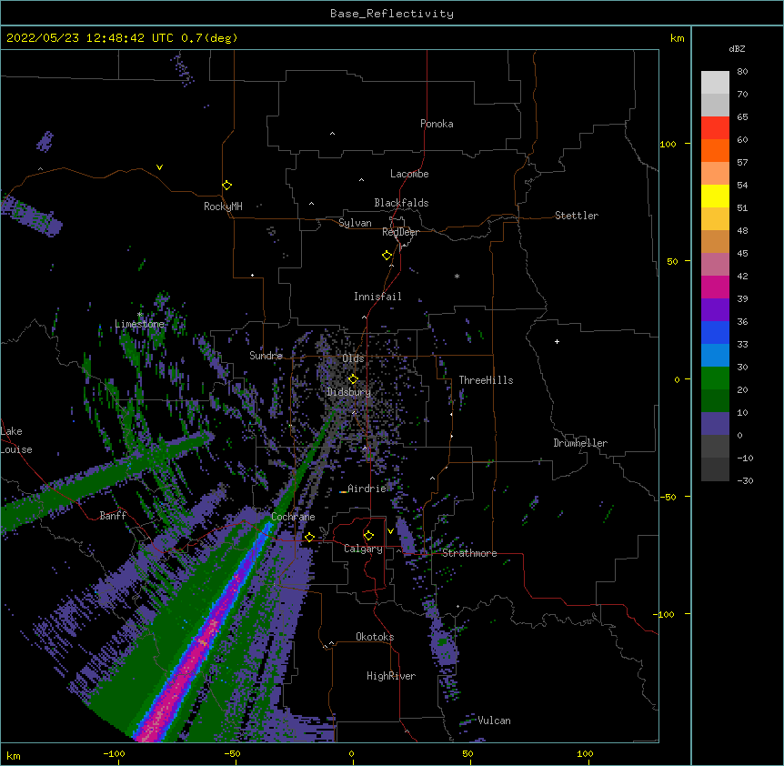Click the yellow station marker south of RedDeer
The image size is (784, 766).
click(387, 256)
